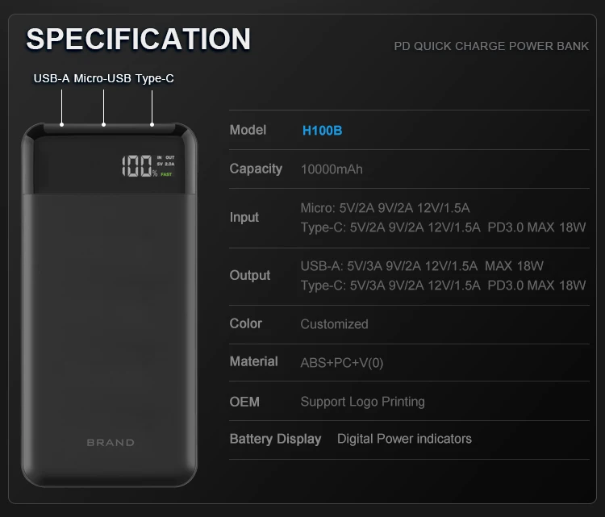
Task: Click the SPECIFICATION heading
Action: [x=139, y=39]
